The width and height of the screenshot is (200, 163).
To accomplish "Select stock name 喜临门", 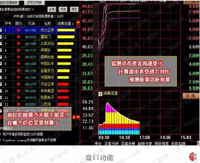I will click(45, 37).
